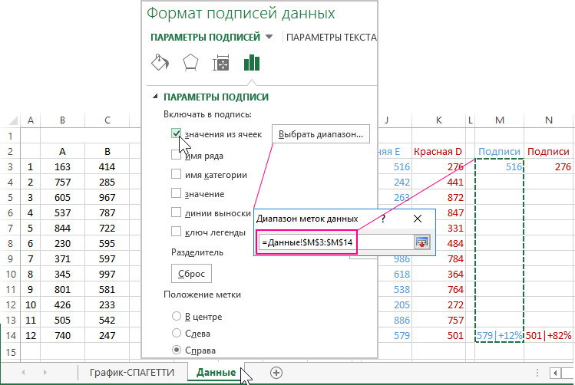The width and height of the screenshot is (575, 385).
Task: Click the sheet tab bar options dots
Action: (x=537, y=373)
